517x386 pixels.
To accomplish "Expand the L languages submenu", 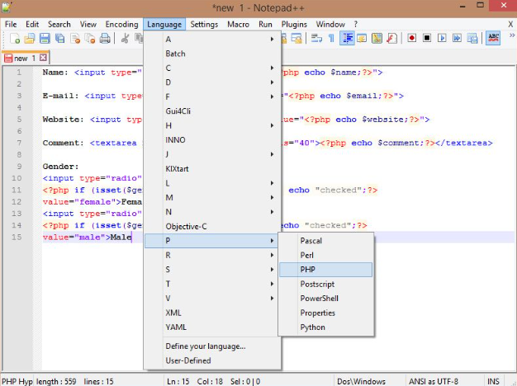I will (211, 183).
